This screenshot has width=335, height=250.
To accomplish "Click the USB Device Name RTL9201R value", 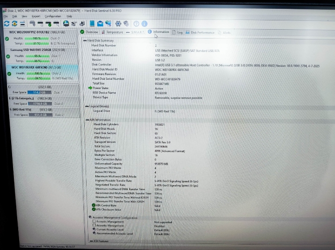I will coord(161,93).
